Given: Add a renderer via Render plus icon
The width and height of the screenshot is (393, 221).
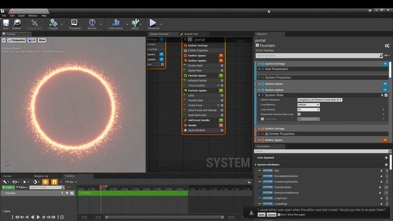Looking at the screenshot, I should [221, 125].
